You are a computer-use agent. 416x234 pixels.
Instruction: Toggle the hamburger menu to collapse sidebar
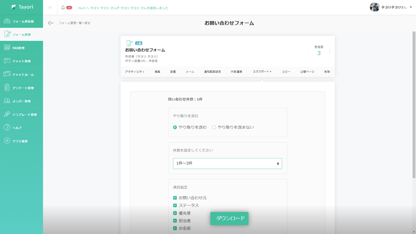coord(50,7)
